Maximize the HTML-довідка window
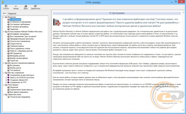This screenshot has height=114, width=186. coord(176,2)
